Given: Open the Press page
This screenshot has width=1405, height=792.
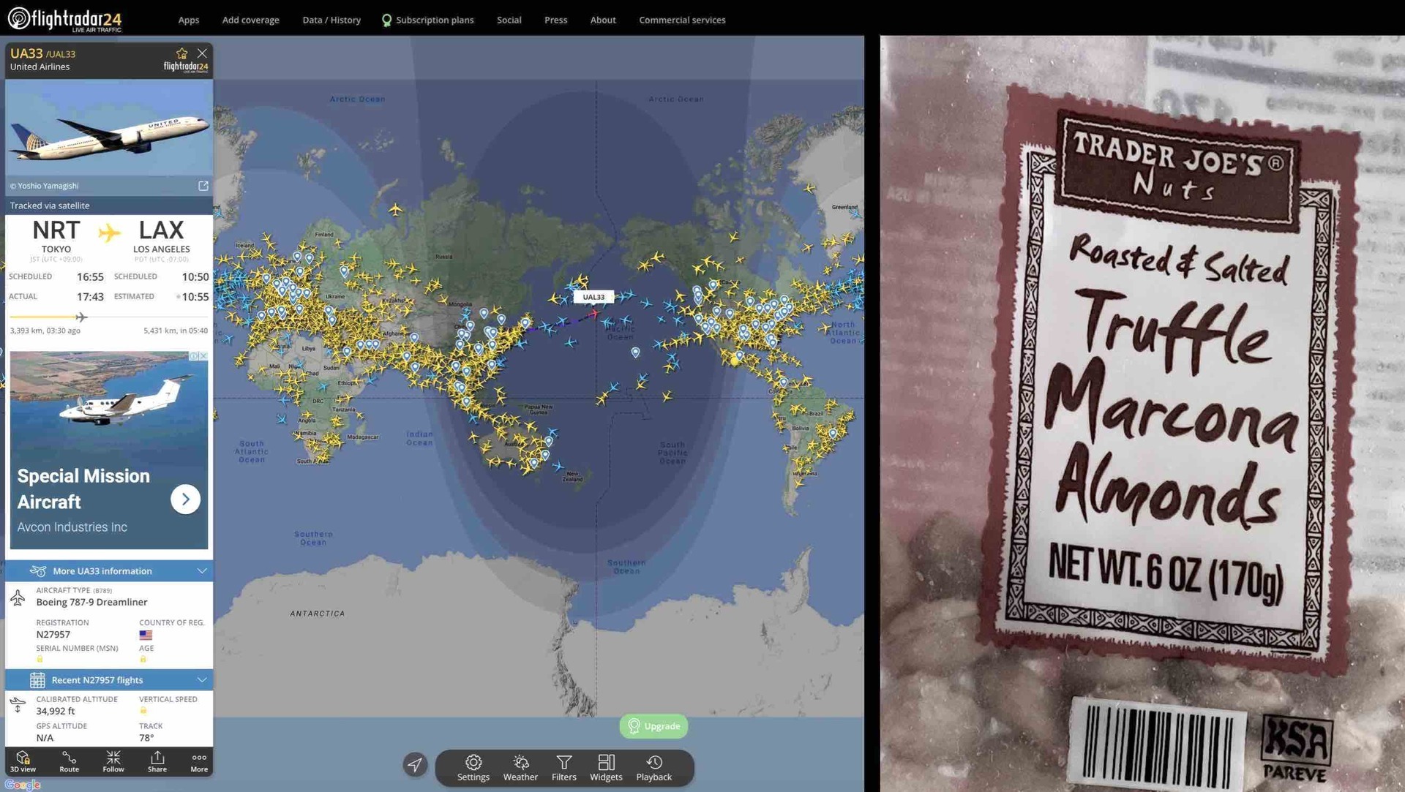Looking at the screenshot, I should (555, 20).
